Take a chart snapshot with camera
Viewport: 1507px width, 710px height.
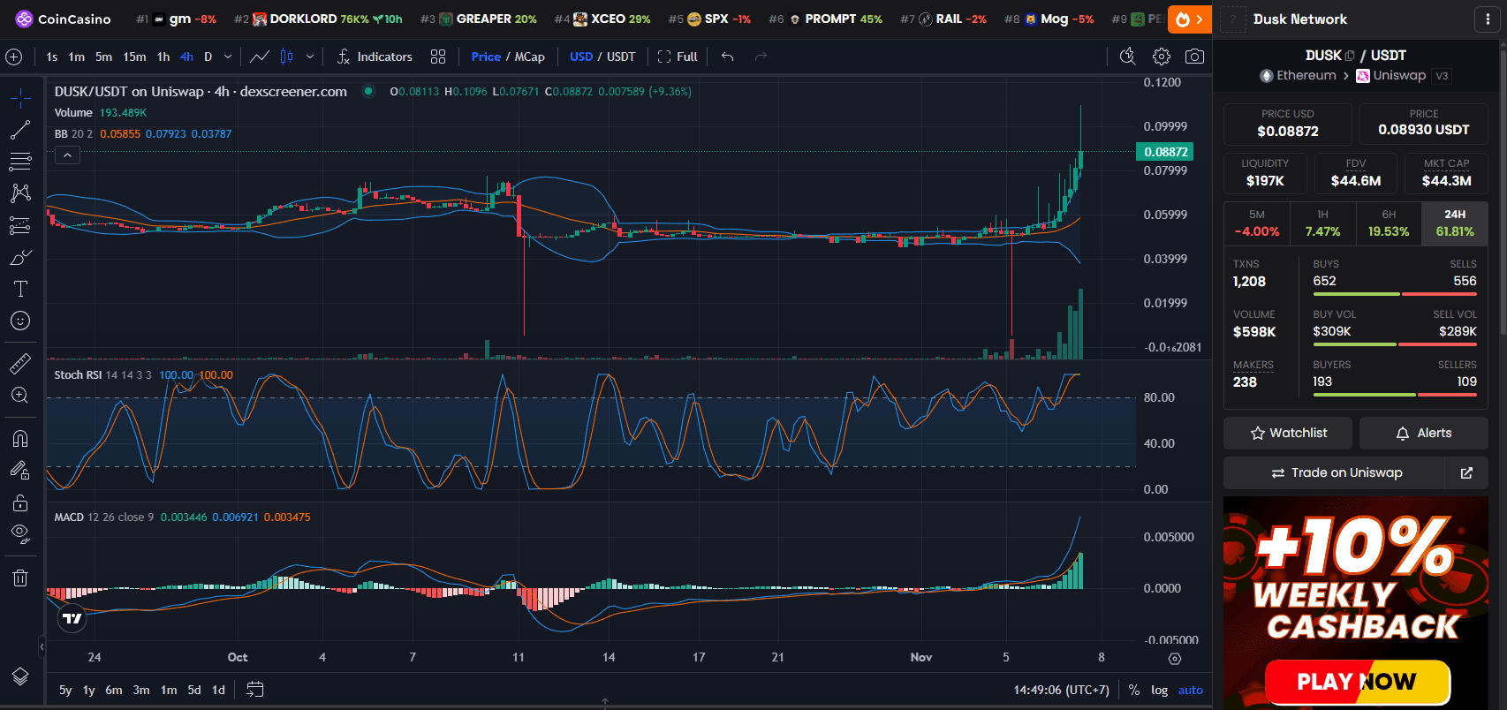tap(1194, 57)
